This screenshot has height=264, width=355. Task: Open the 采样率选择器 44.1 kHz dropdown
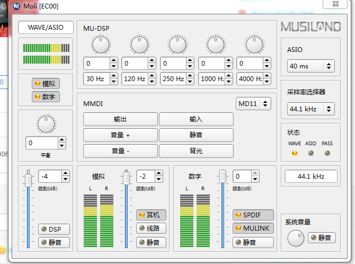[x=310, y=109]
